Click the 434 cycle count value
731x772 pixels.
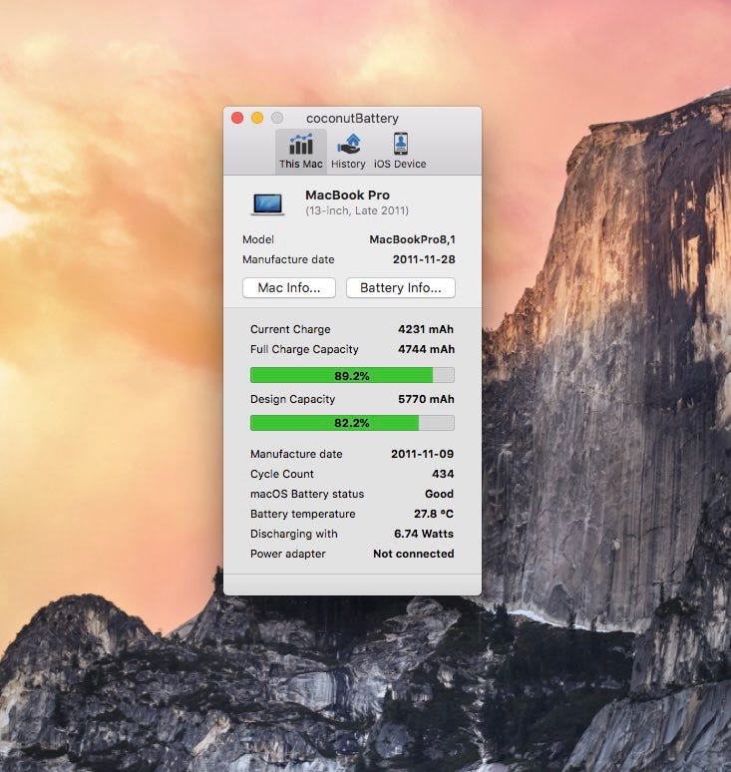pyautogui.click(x=443, y=474)
